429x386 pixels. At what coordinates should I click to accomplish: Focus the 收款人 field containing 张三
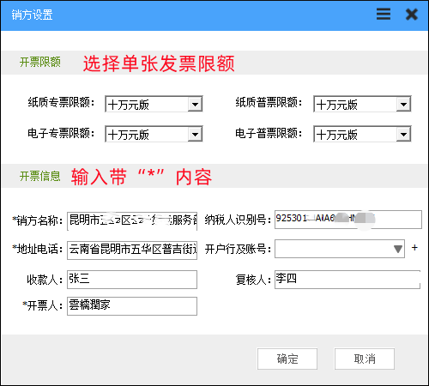click(x=132, y=280)
